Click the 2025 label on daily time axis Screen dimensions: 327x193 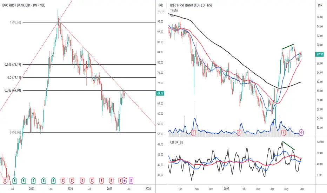(227, 189)
